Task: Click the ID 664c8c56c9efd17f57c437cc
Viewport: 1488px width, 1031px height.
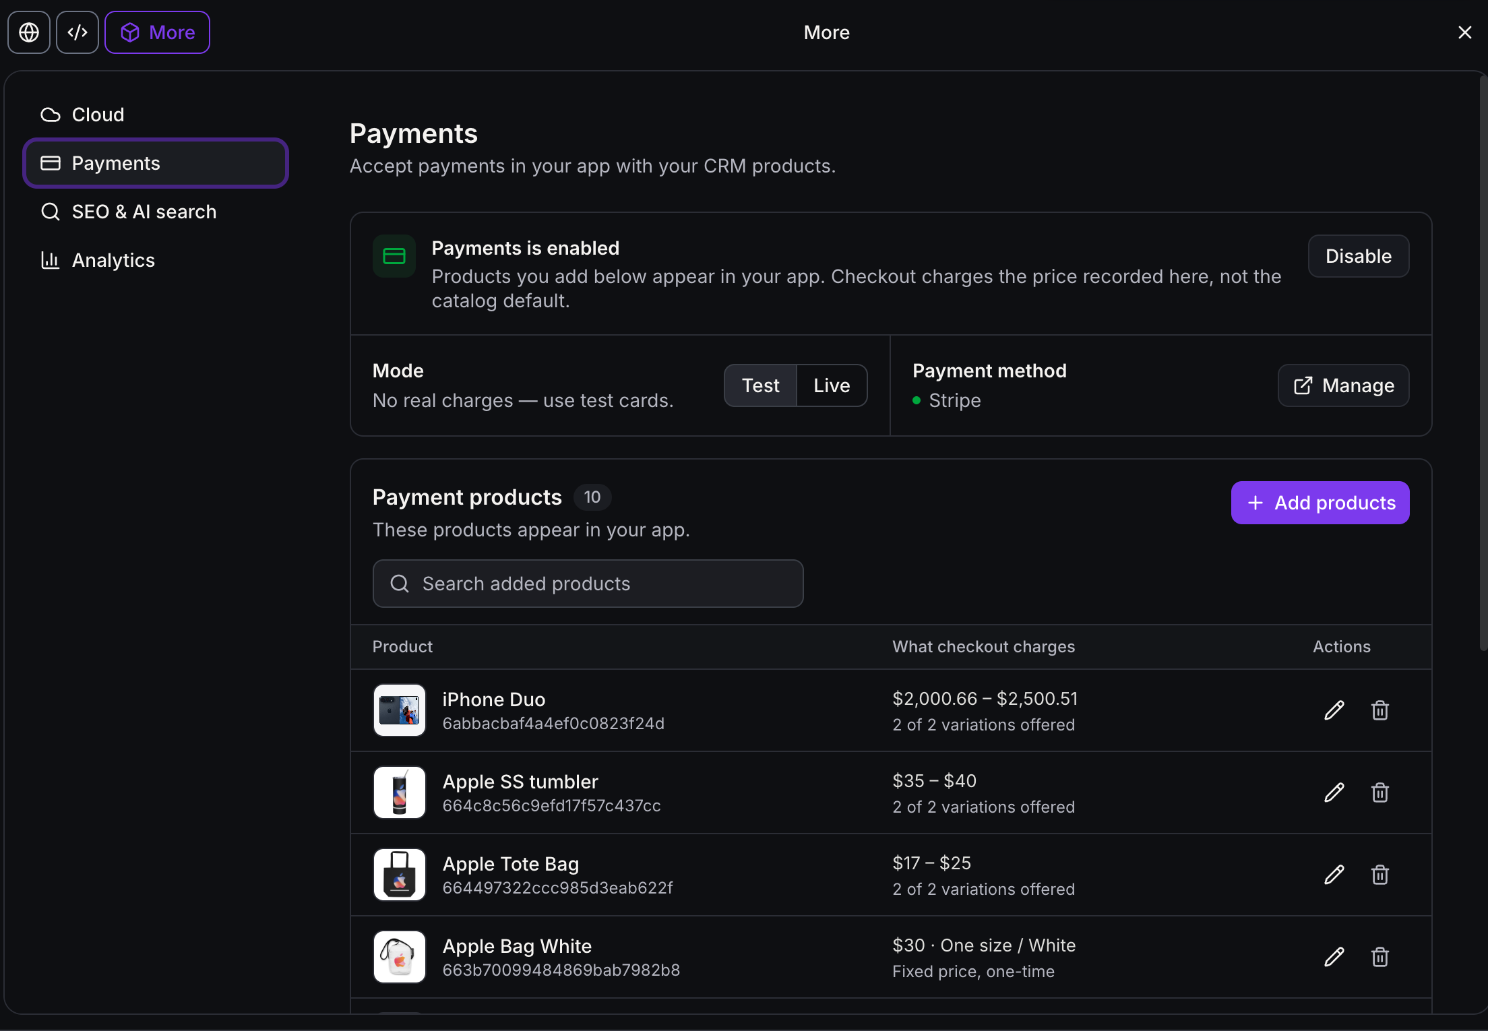Action: pos(551,806)
